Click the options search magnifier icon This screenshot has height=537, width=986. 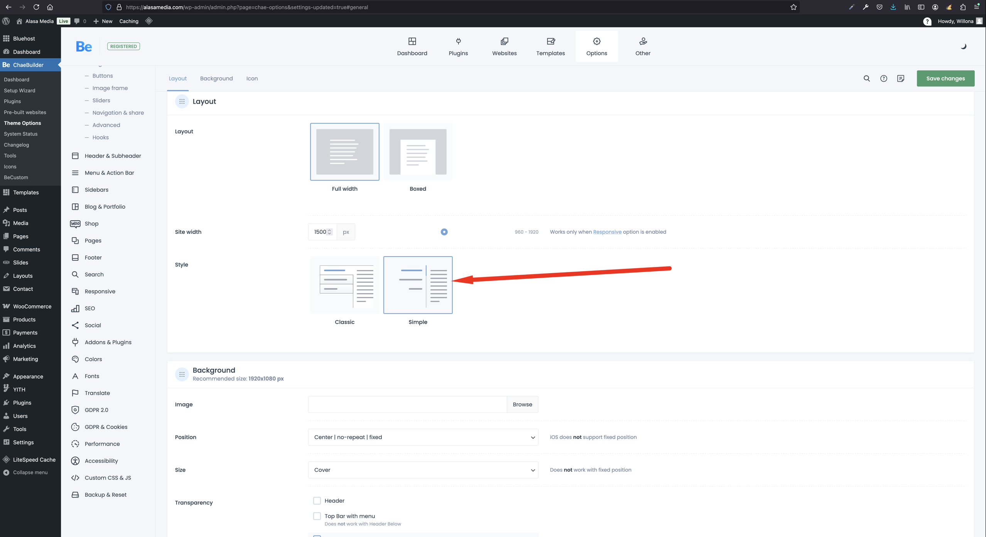[866, 79]
